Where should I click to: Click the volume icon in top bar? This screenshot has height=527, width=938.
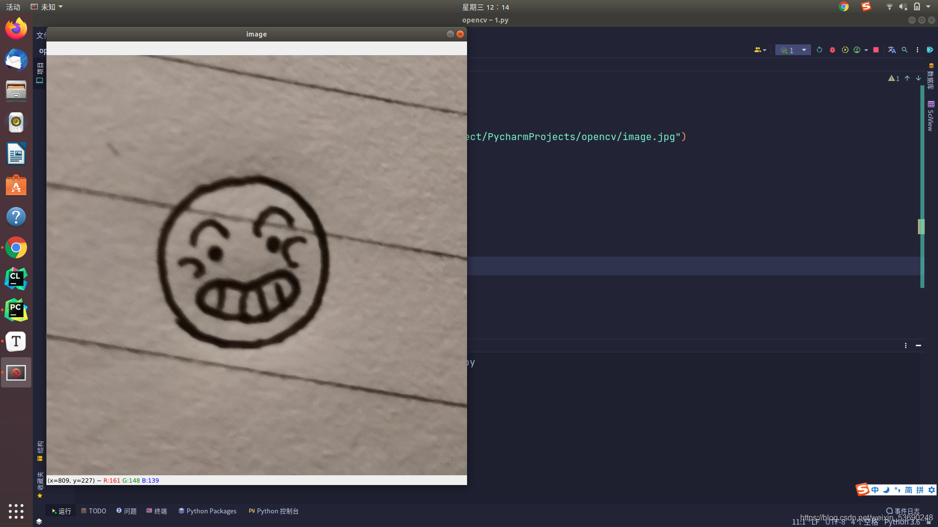(903, 7)
